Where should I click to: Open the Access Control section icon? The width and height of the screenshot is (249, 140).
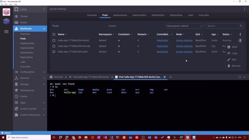point(16,109)
